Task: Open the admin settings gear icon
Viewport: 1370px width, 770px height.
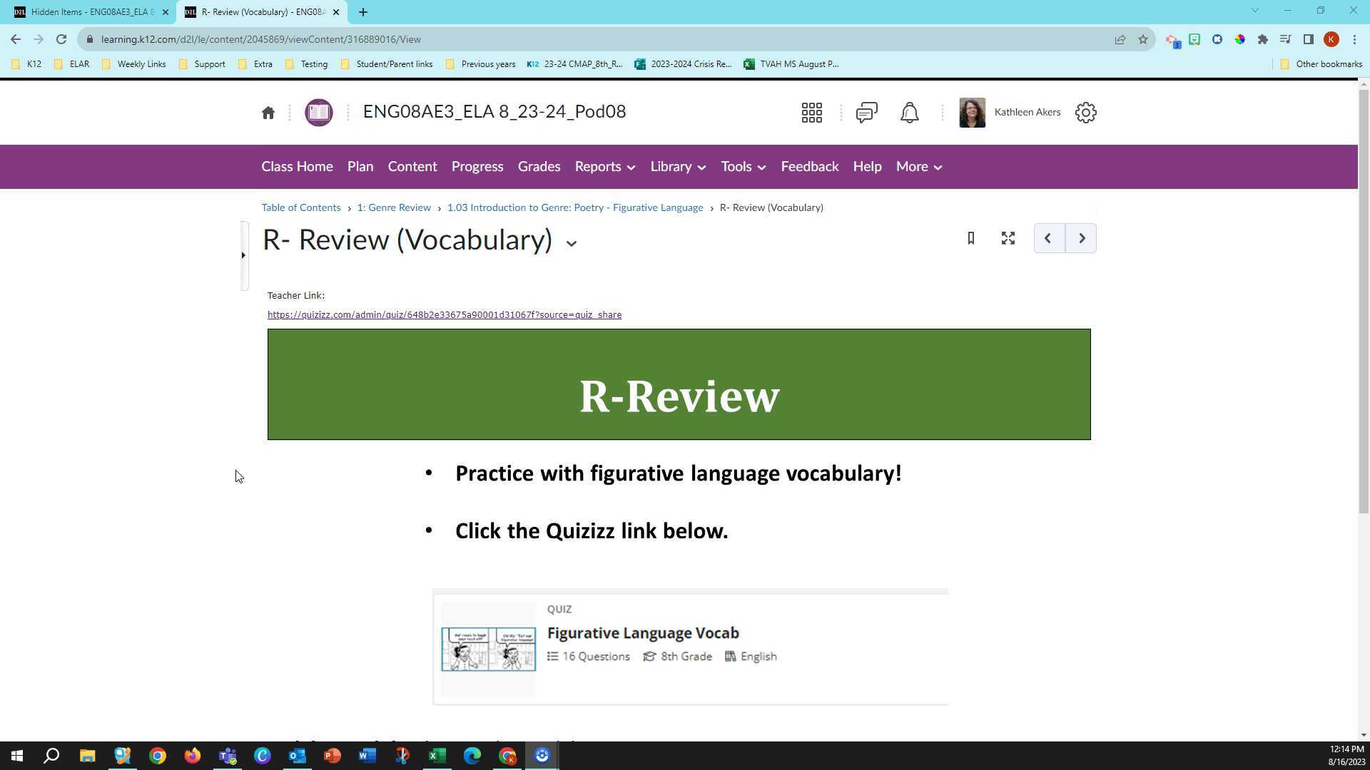Action: pyautogui.click(x=1085, y=113)
